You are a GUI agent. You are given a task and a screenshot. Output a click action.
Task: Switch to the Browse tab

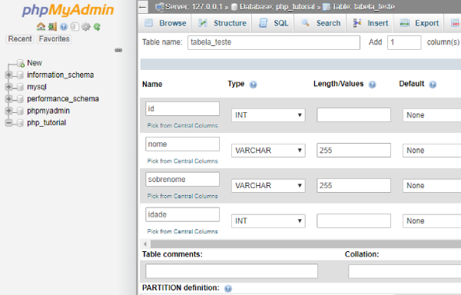[165, 23]
